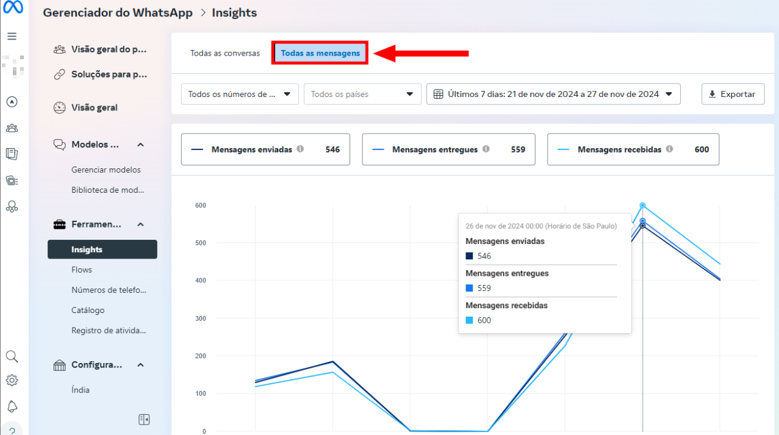The width and height of the screenshot is (779, 435).
Task: Click the highlighted 600 data point on chart
Action: (x=642, y=206)
